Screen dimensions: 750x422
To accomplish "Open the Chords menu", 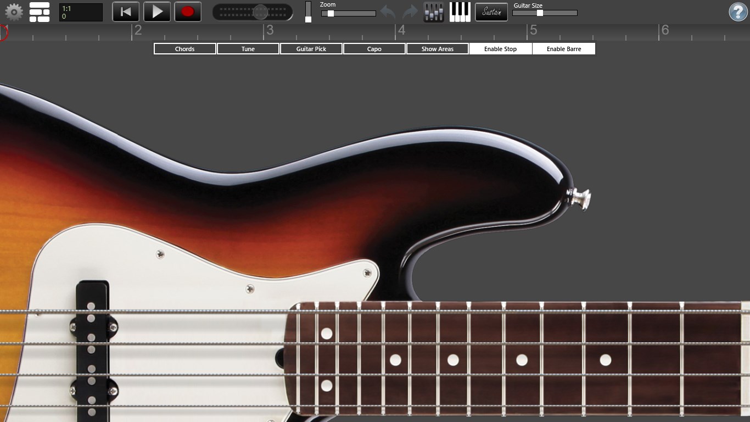I will pyautogui.click(x=185, y=49).
